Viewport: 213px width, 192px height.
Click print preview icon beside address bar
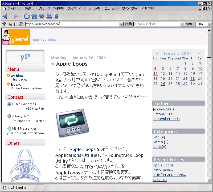(21, 24)
